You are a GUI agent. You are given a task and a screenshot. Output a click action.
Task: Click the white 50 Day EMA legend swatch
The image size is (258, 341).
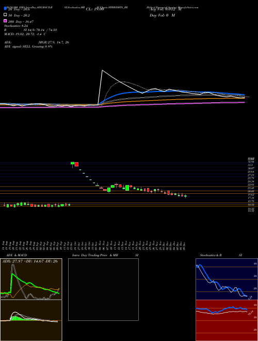click(x=5, y=14)
